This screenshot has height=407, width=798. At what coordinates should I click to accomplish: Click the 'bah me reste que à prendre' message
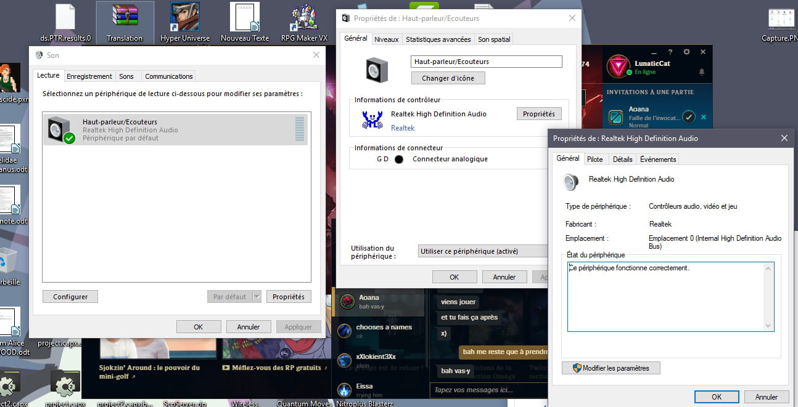(x=503, y=352)
